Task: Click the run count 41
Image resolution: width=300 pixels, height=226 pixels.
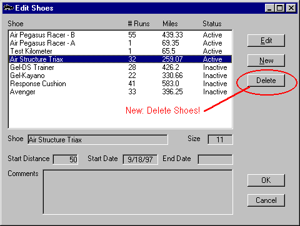Action: 132,84
